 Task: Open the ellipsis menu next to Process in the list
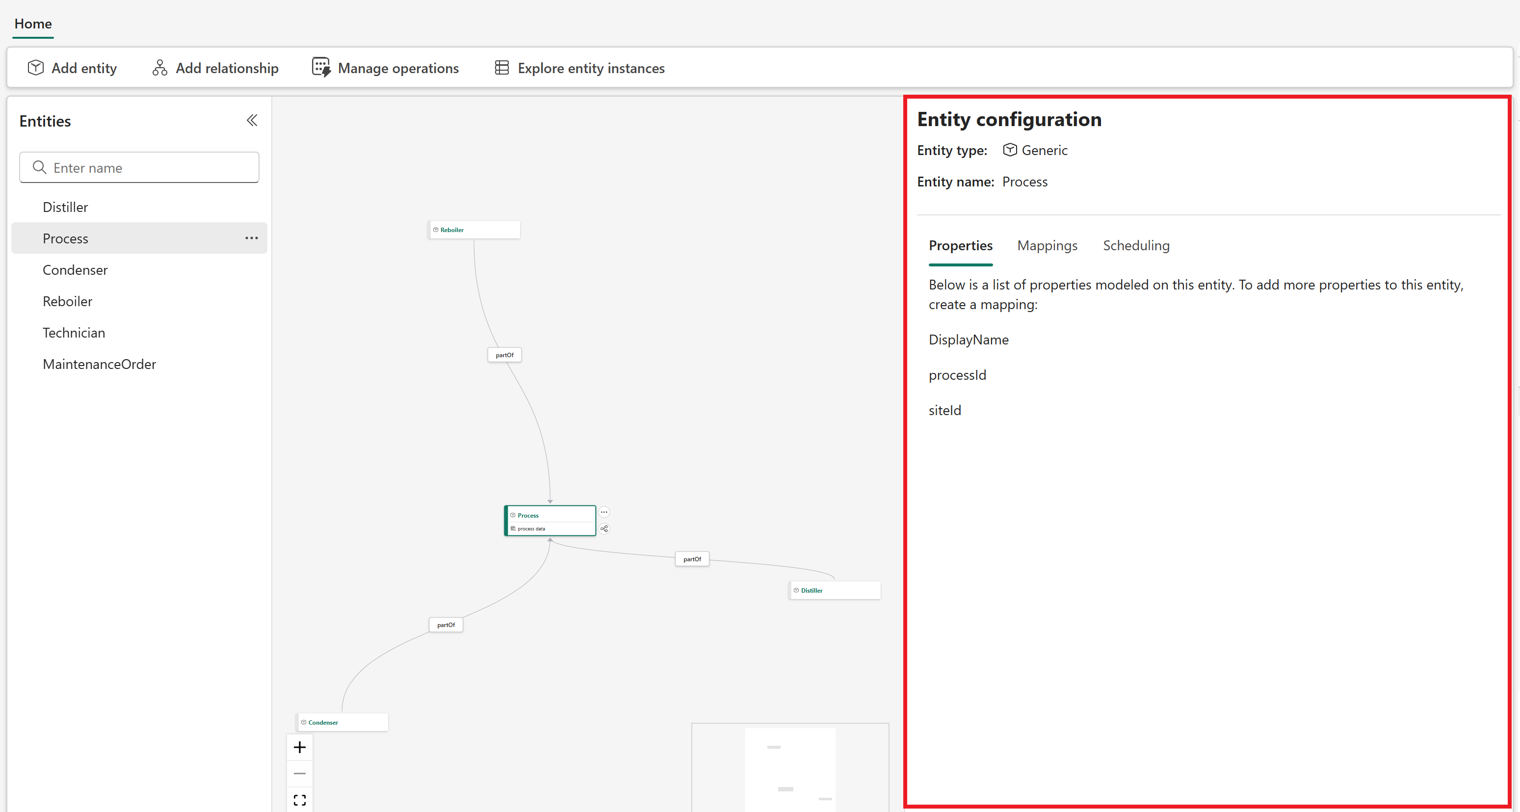[x=251, y=238]
